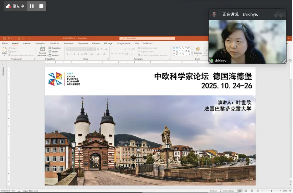Click the Rechercher search box
Viewport: 293px width, 193px height.
pyautogui.click(x=147, y=38)
